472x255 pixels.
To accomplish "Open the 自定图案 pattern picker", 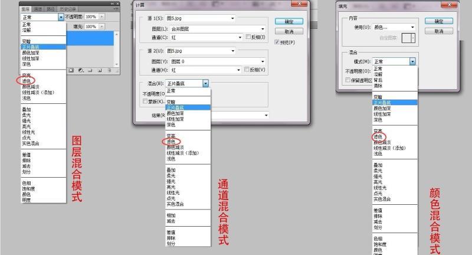I will [x=408, y=38].
